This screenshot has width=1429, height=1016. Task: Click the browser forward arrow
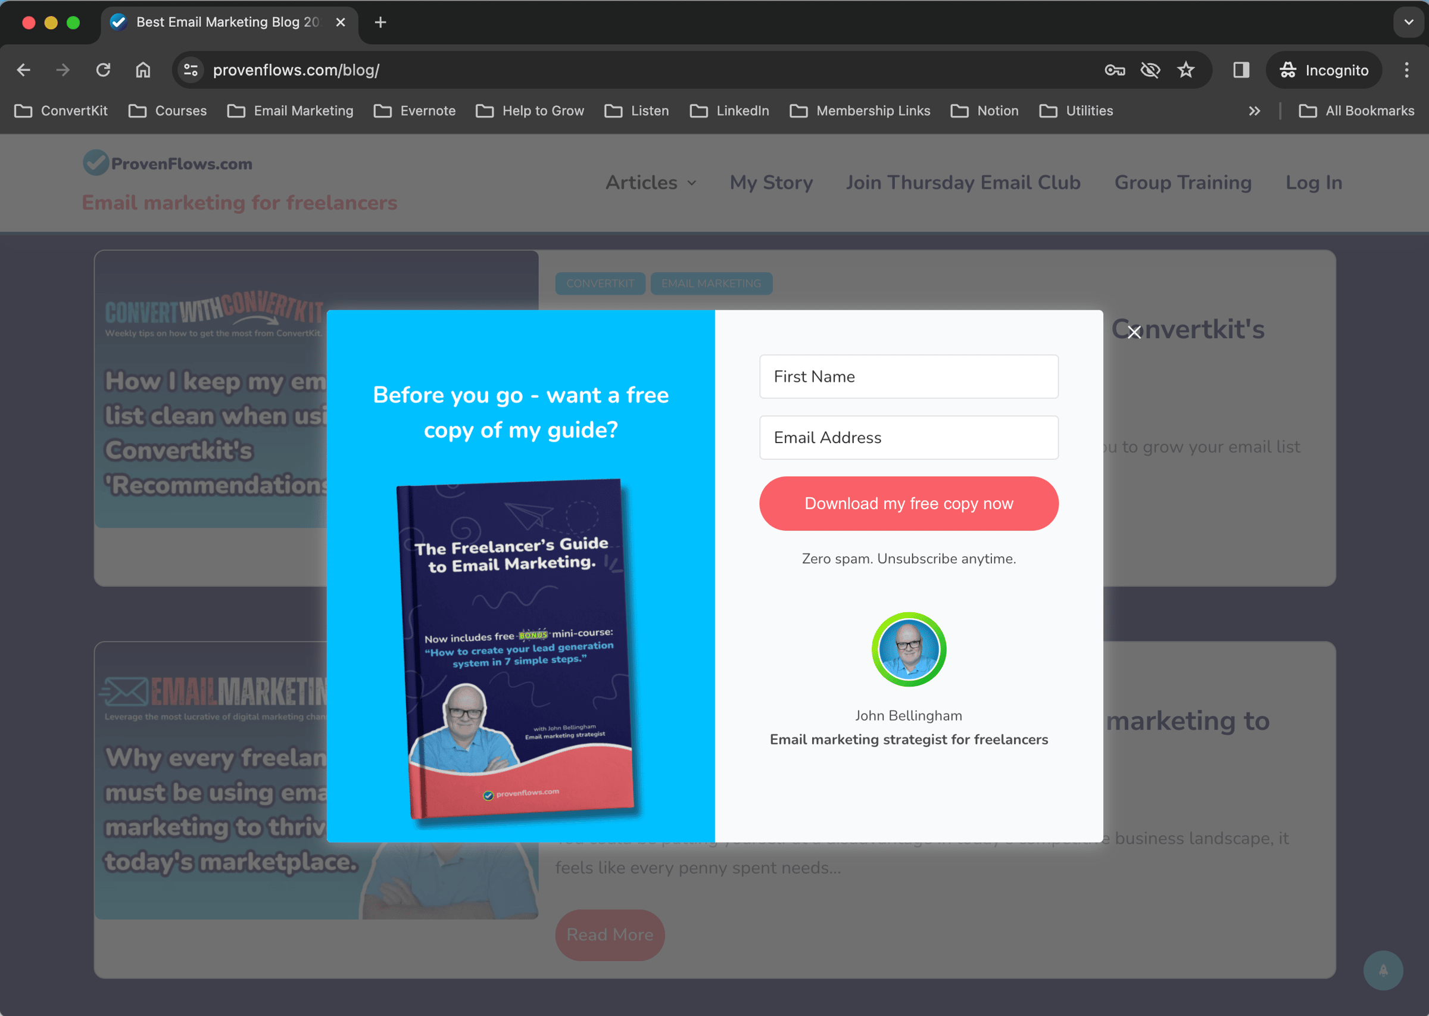coord(63,70)
